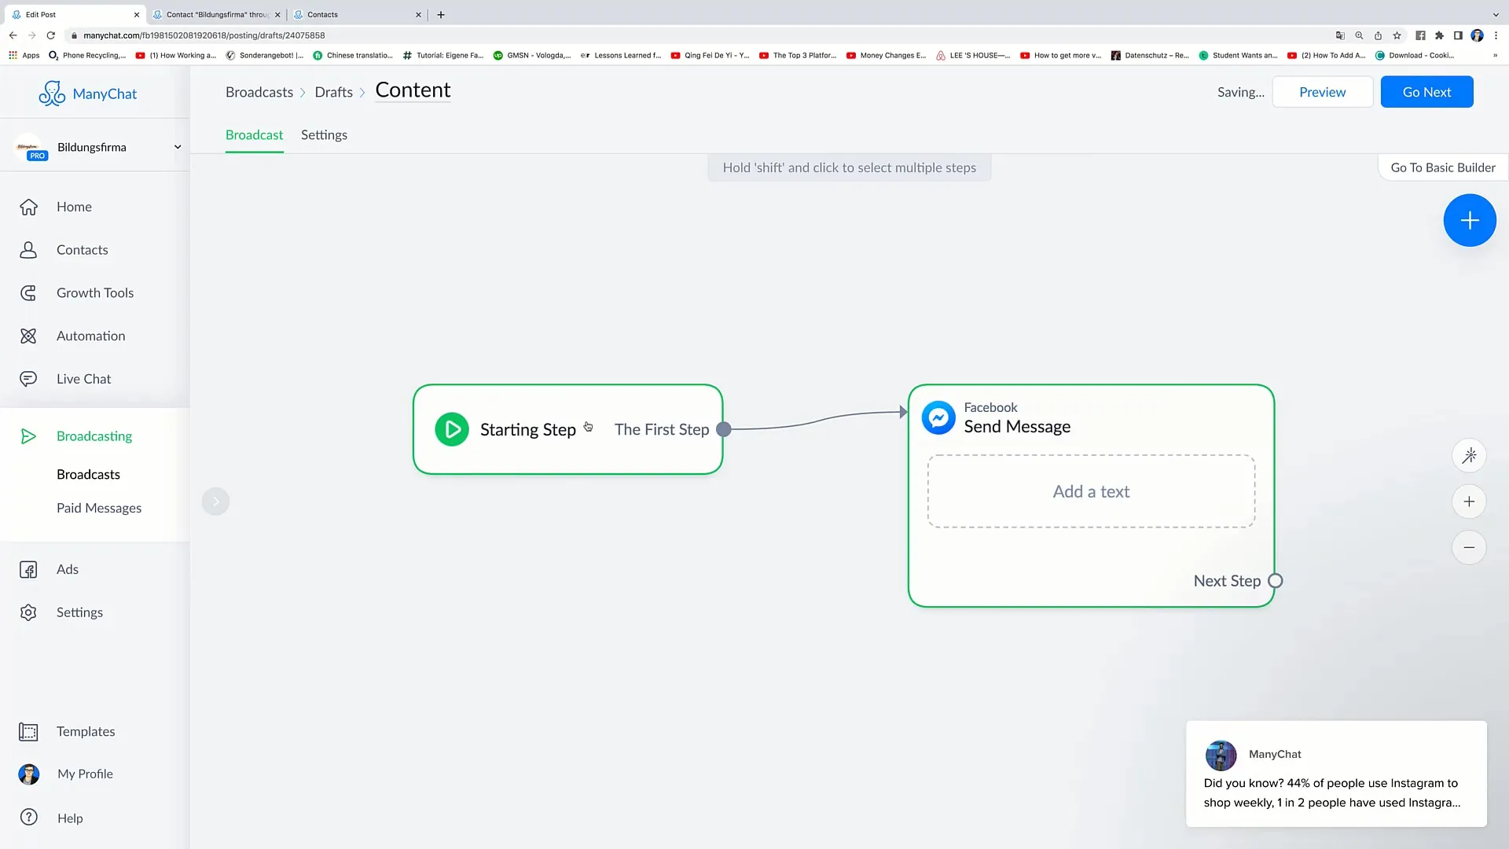Image resolution: width=1509 pixels, height=849 pixels.
Task: Expand the collapsed side panel arrow
Action: (x=215, y=502)
